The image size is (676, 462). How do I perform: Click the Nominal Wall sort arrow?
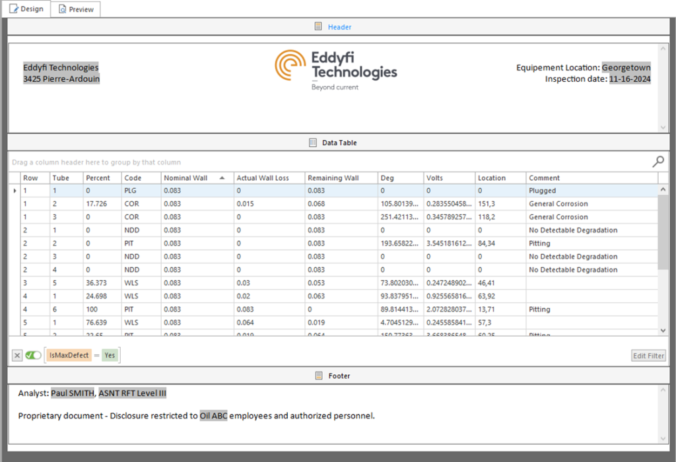(222, 178)
